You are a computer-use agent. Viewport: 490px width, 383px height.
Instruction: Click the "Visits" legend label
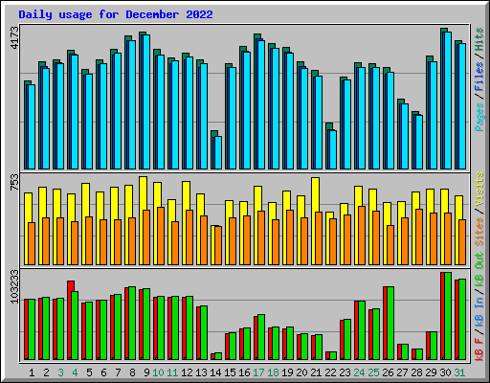(479, 189)
